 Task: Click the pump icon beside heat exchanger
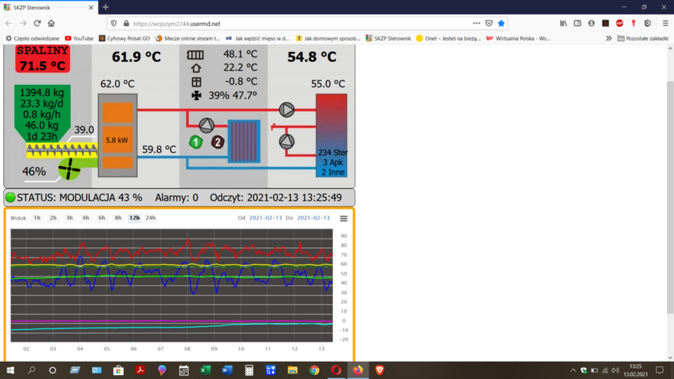tap(207, 125)
